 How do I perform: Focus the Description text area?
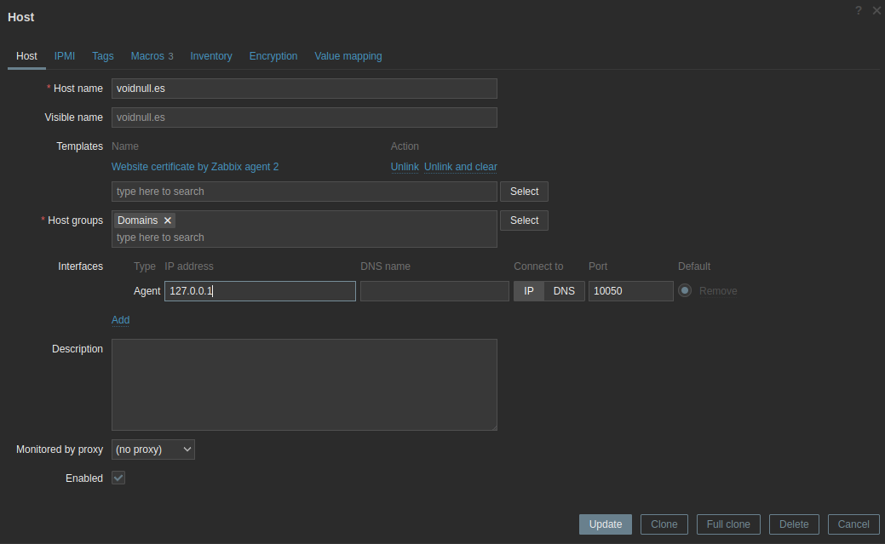click(x=304, y=385)
